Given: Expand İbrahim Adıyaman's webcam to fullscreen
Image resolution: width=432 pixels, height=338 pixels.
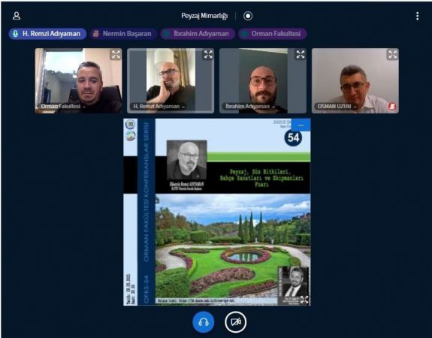Looking at the screenshot, I should pyautogui.click(x=301, y=55).
